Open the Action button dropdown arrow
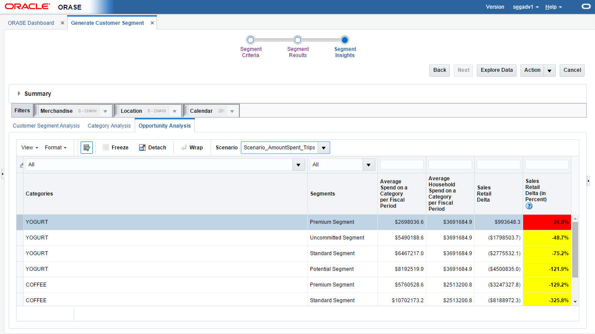 tap(550, 70)
